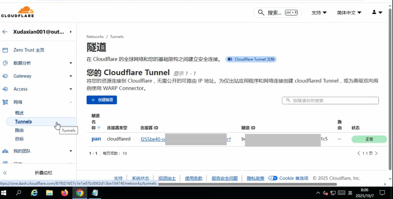Open Chrome from the taskbar
Screen dimensions: 393x199
80,193
